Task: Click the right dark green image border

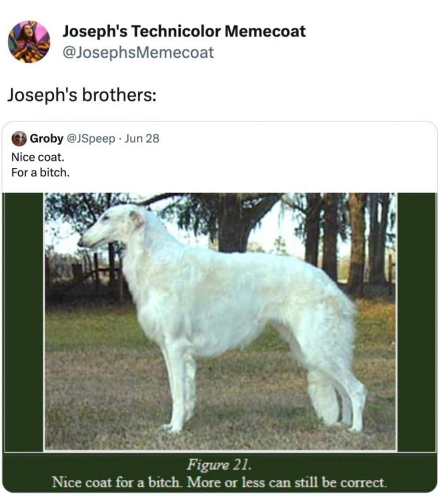Action: (417, 322)
